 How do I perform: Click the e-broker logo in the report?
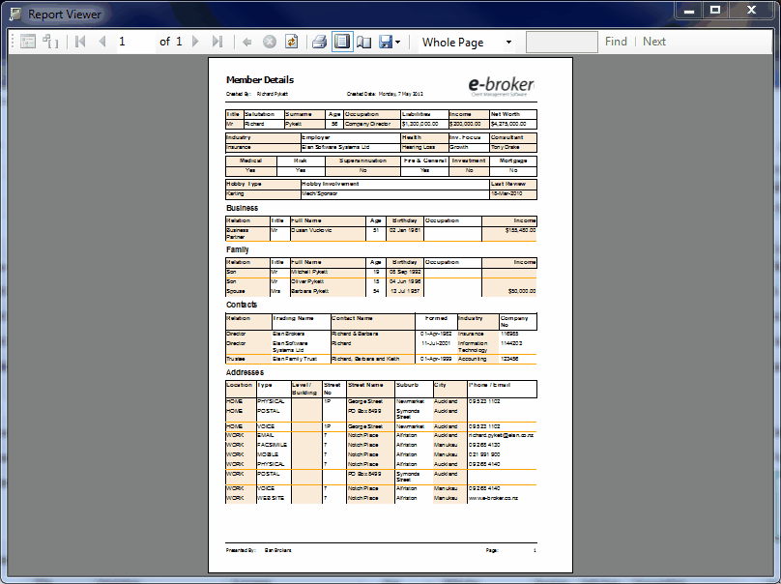click(x=501, y=86)
